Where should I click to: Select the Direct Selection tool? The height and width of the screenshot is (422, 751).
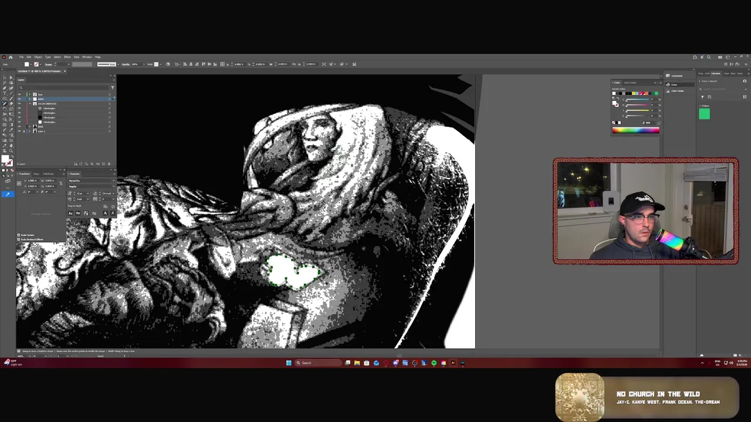[11, 77]
